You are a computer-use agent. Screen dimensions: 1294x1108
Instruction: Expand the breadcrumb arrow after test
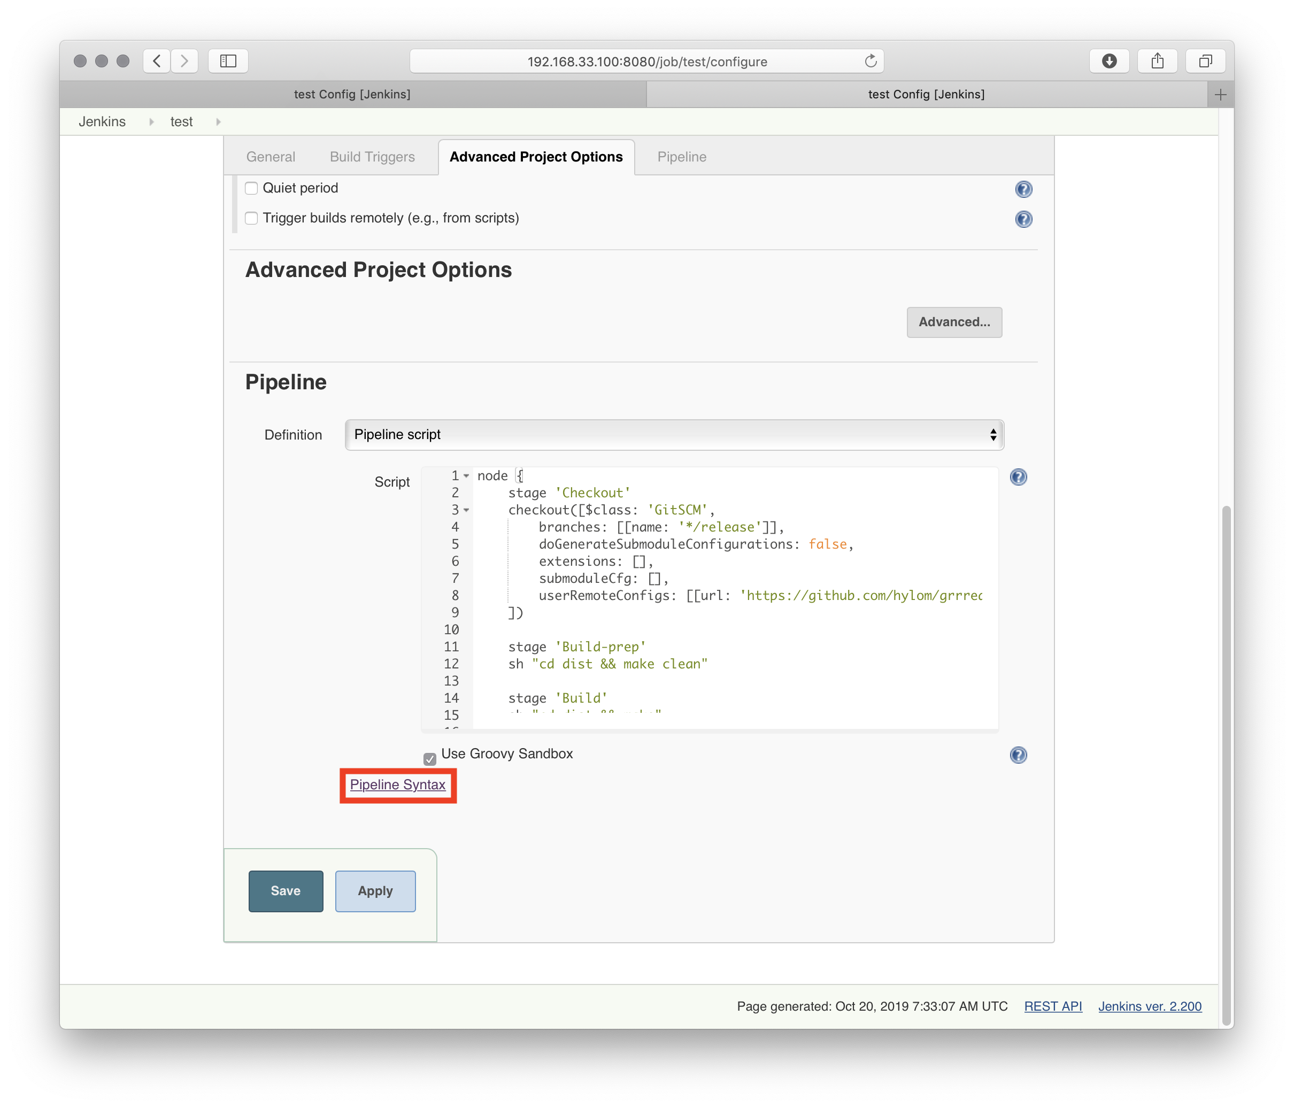(x=218, y=122)
